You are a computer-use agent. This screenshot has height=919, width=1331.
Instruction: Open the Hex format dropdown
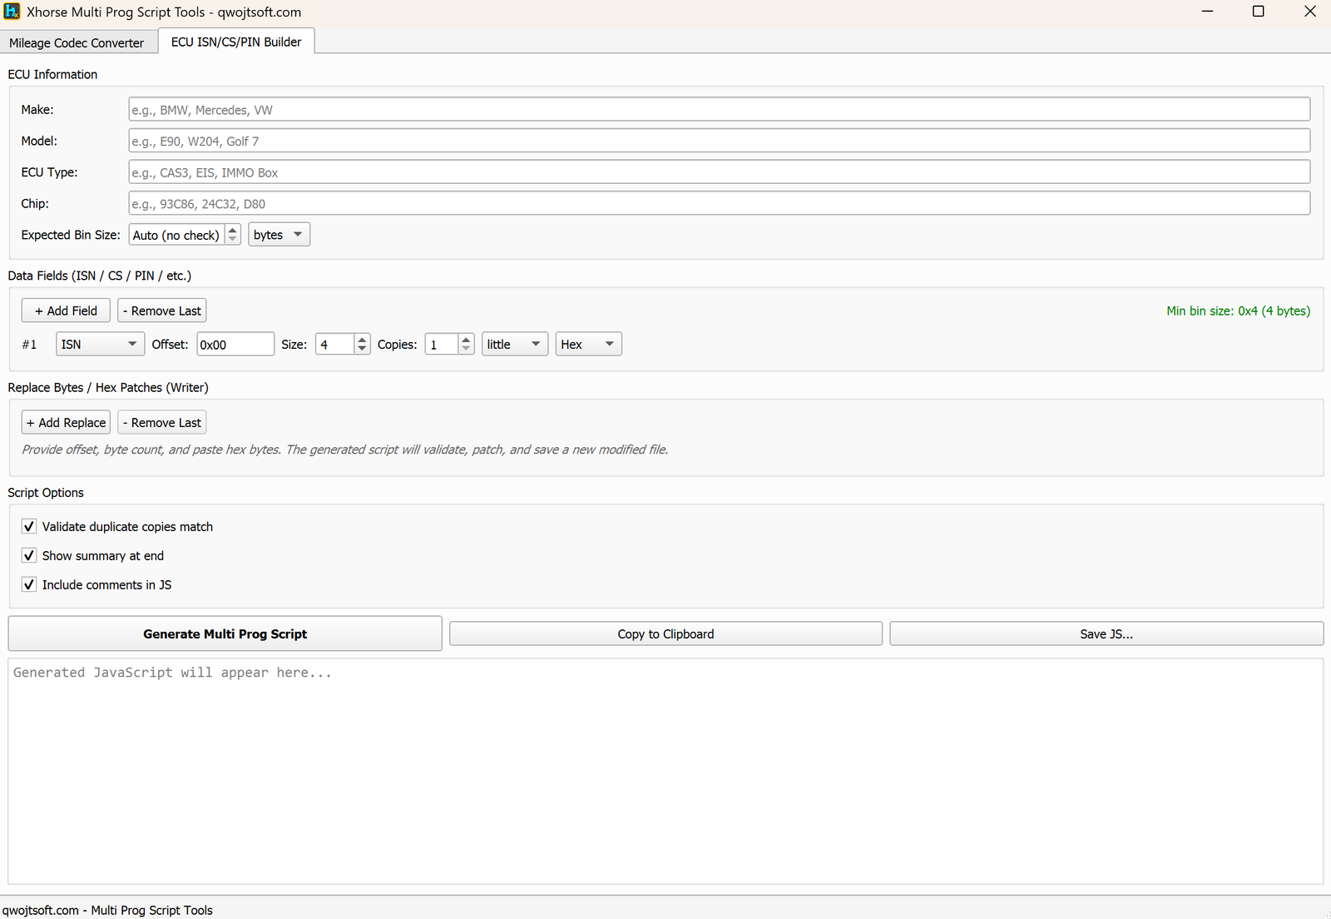(x=588, y=344)
